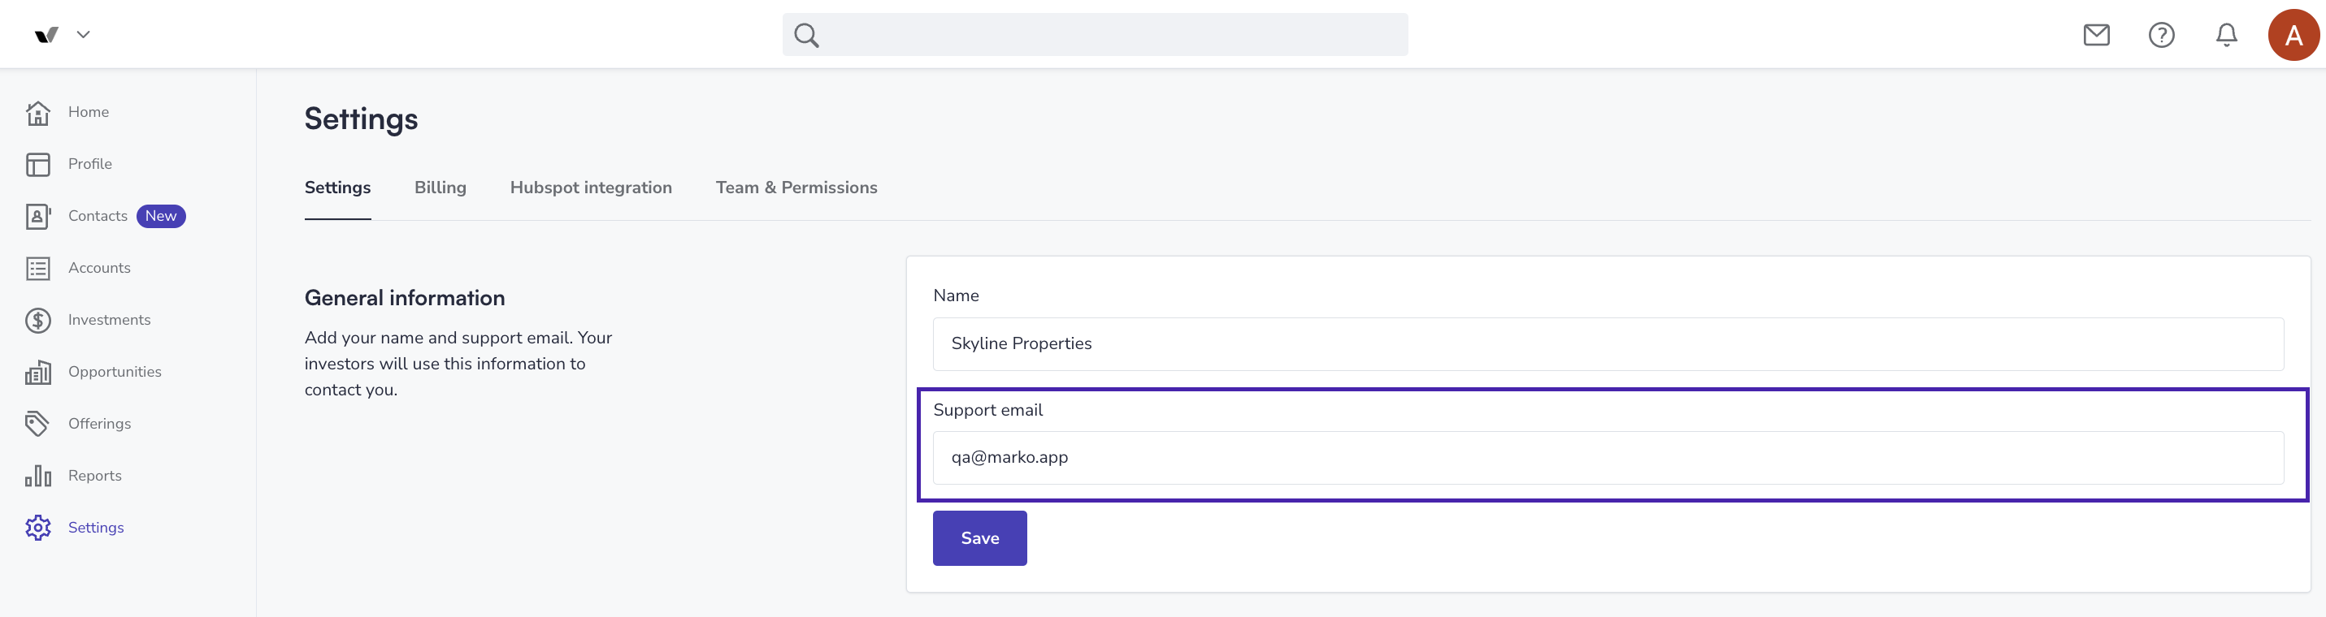
Task: Open Profile from the sidebar
Action: 90,164
